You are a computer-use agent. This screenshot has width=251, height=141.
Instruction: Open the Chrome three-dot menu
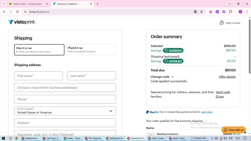click(247, 12)
